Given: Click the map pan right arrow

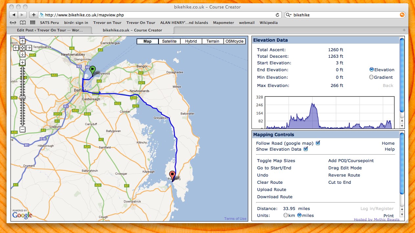Looking at the screenshot, I should coord(29,48).
